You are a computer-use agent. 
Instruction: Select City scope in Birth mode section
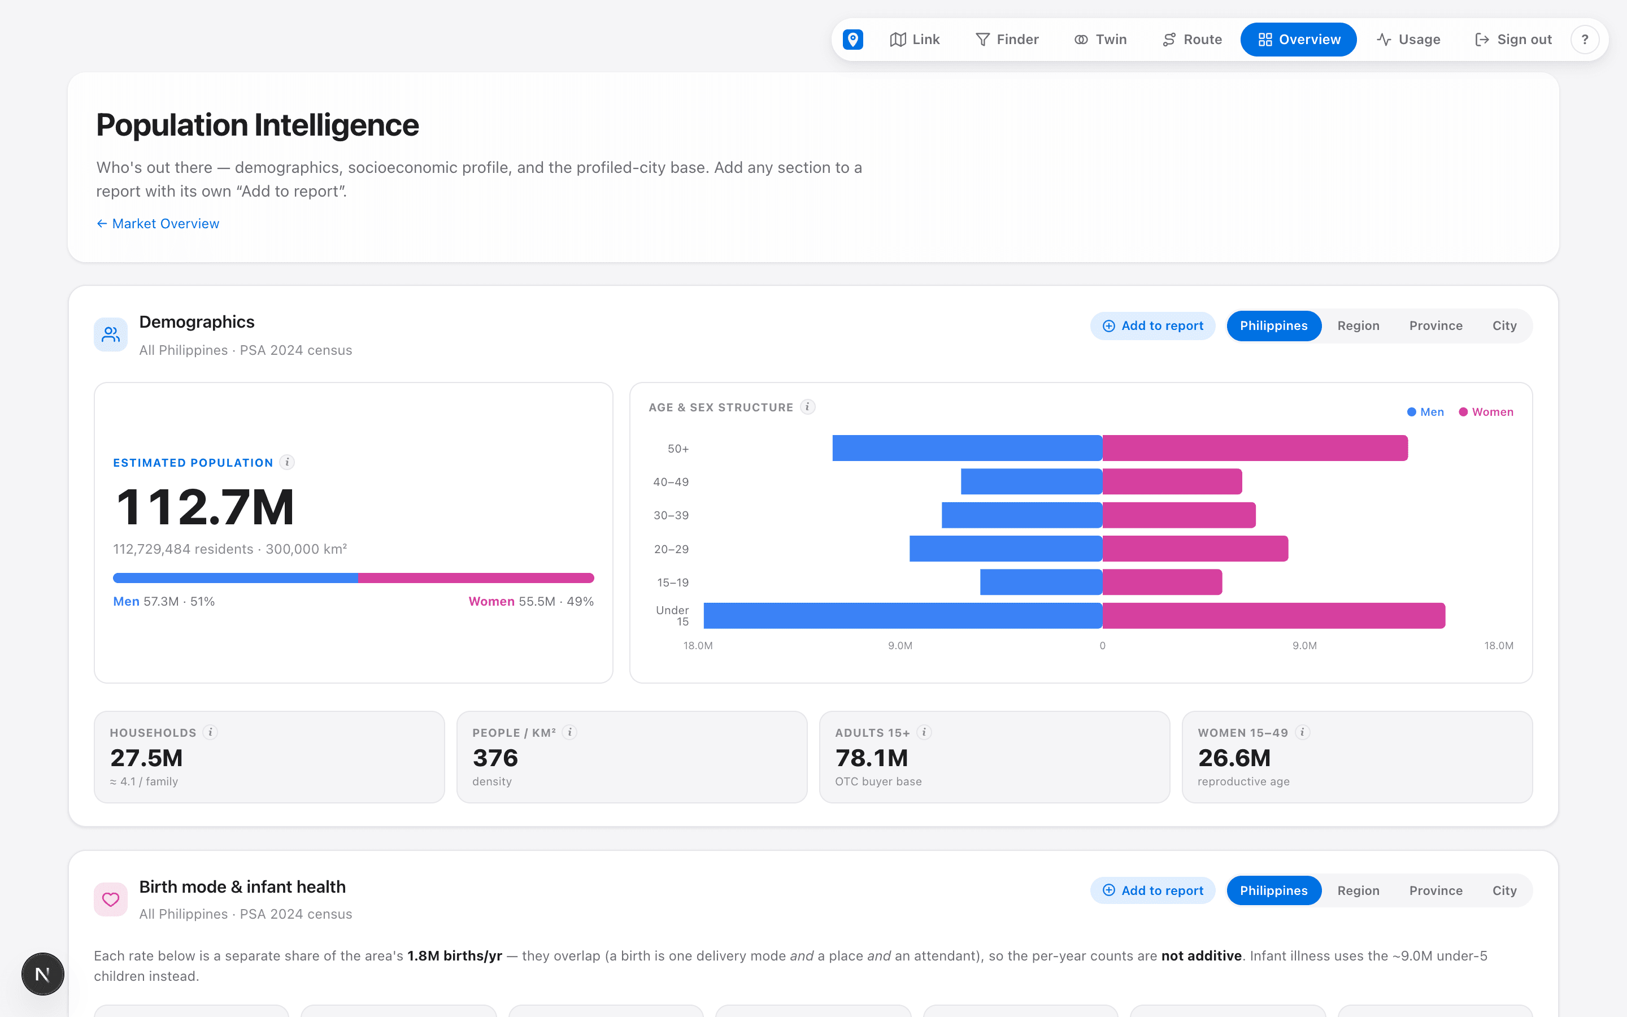pyautogui.click(x=1504, y=890)
